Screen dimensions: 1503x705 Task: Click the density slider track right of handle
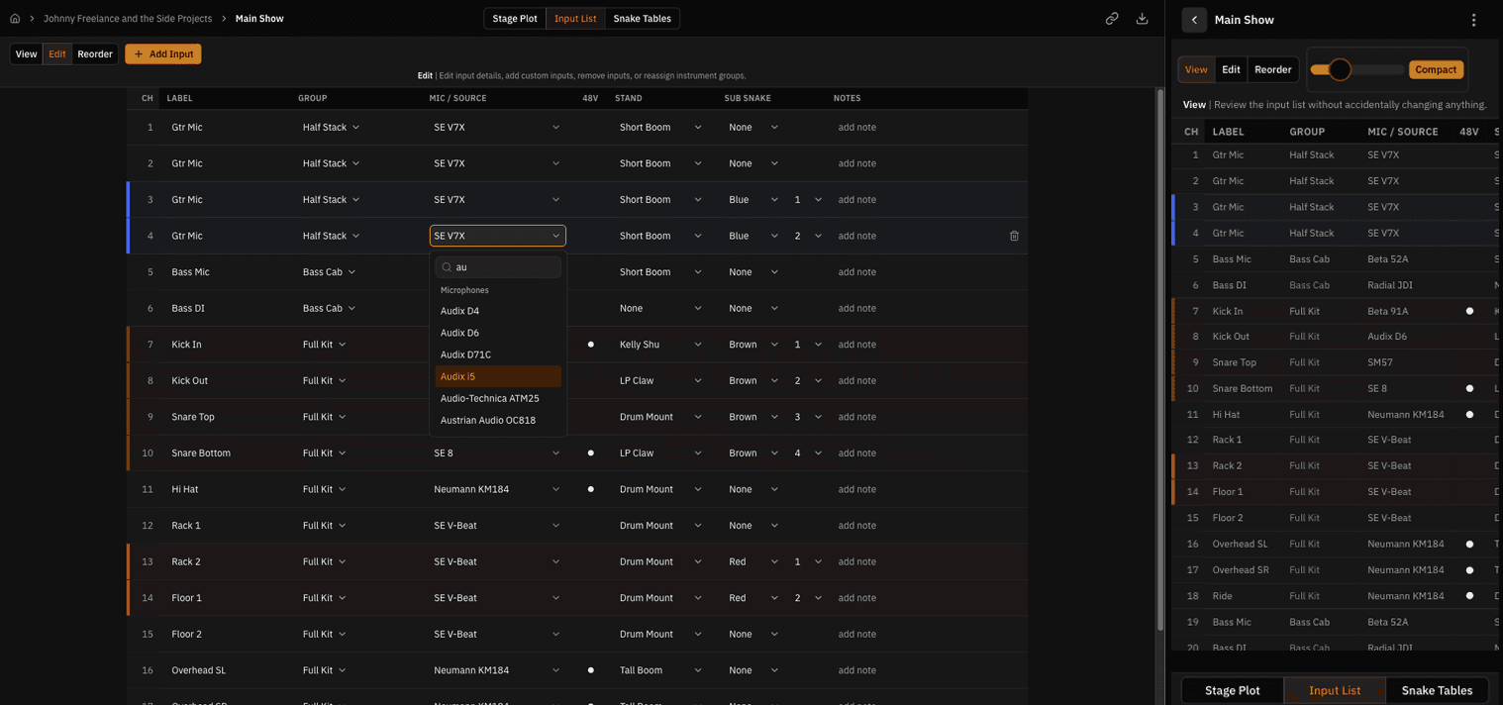pyautogui.click(x=1377, y=69)
